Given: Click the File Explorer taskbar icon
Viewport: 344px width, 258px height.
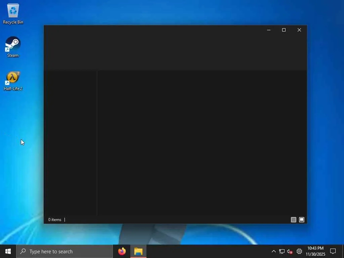Looking at the screenshot, I should tap(138, 251).
